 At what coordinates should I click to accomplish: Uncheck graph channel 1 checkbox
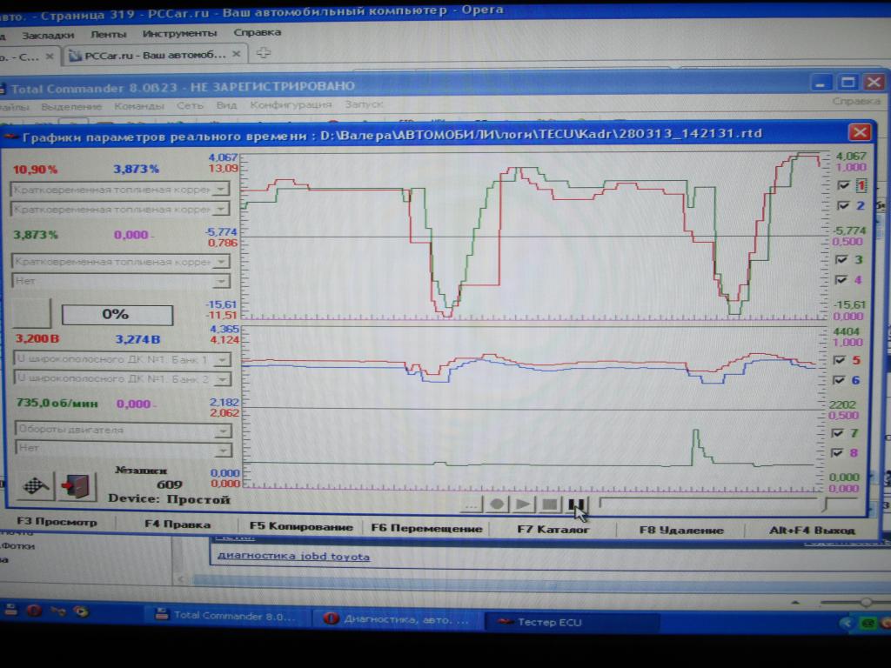[x=841, y=185]
